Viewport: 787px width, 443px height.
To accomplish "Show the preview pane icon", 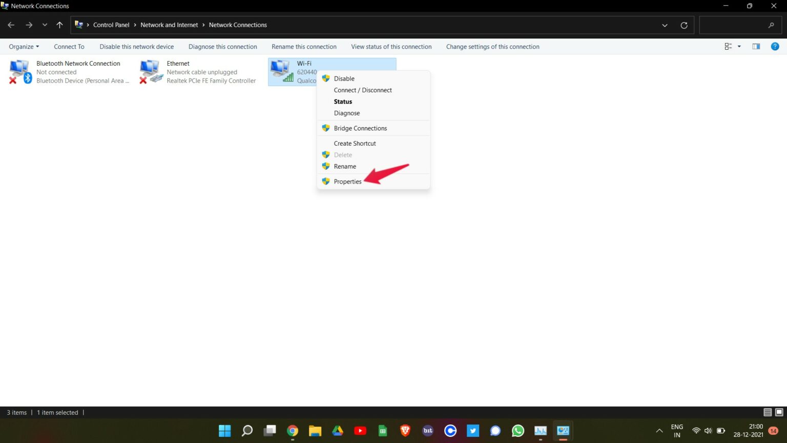I will click(x=756, y=46).
